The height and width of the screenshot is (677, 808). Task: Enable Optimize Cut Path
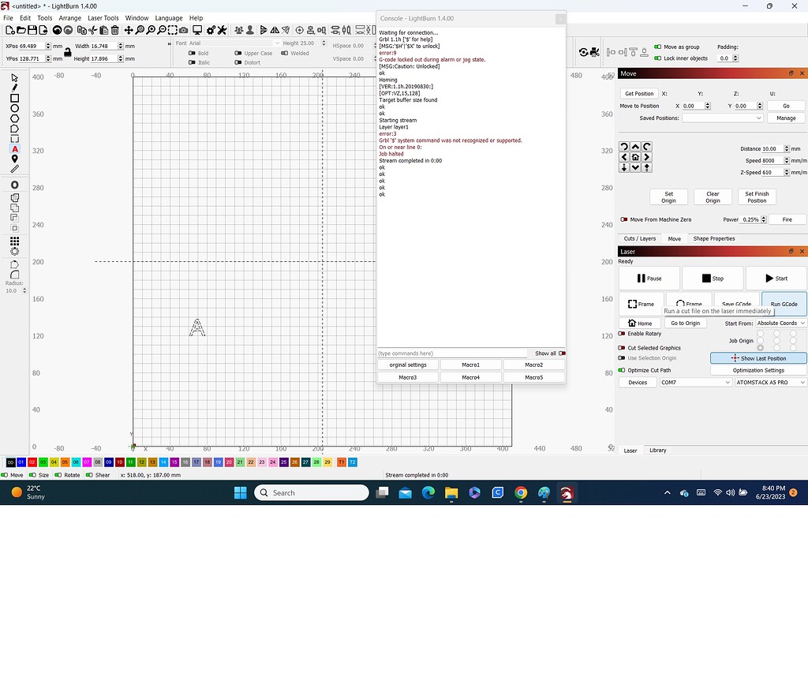coord(623,370)
